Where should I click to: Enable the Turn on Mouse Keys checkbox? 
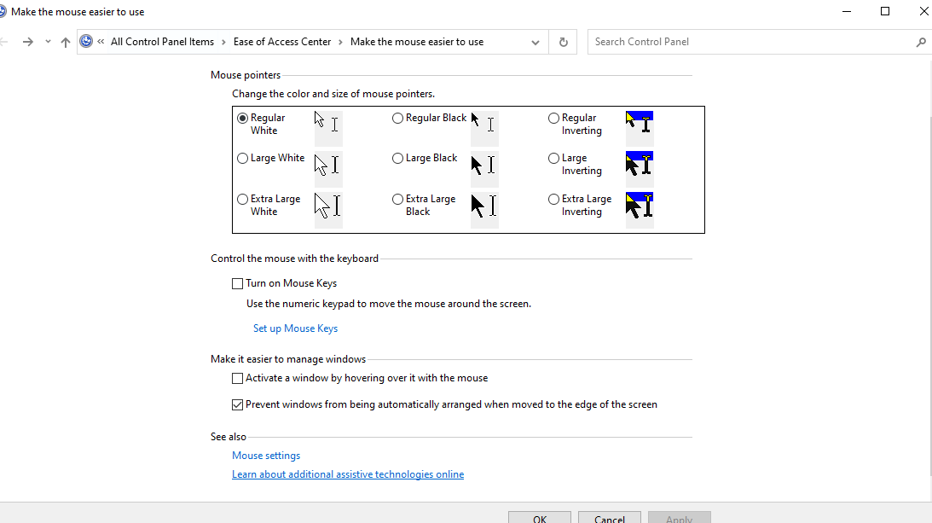pyautogui.click(x=238, y=283)
